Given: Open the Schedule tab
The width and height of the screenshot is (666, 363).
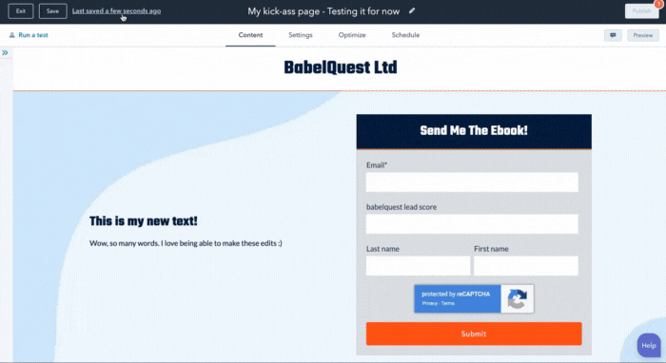Looking at the screenshot, I should (x=405, y=35).
